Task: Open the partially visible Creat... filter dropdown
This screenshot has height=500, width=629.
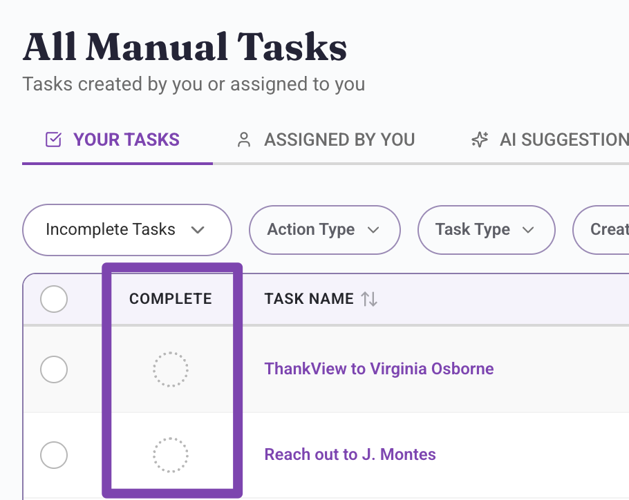Action: tap(601, 230)
